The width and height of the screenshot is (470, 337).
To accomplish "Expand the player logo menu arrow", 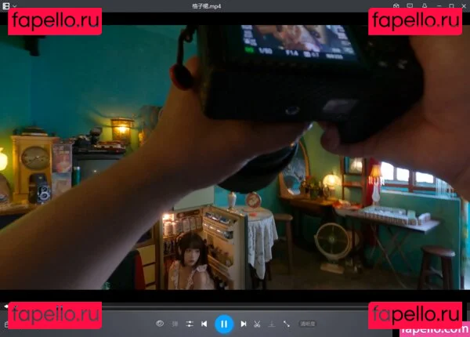I will point(15,6).
